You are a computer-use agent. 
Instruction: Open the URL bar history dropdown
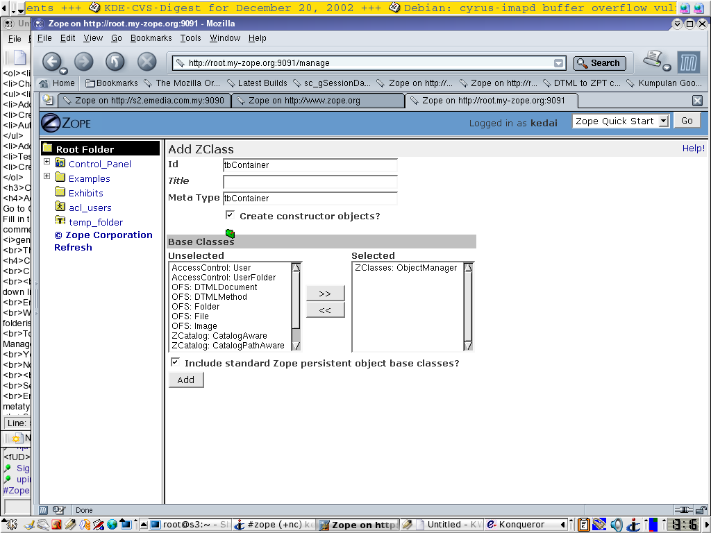coord(559,63)
